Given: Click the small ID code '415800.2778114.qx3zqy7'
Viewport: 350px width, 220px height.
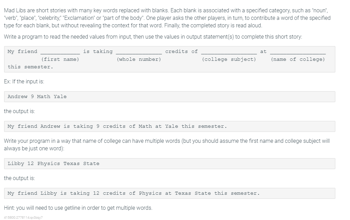Looking at the screenshot, I should click(23, 217).
